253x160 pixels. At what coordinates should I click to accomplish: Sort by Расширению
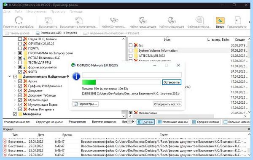(77, 122)
